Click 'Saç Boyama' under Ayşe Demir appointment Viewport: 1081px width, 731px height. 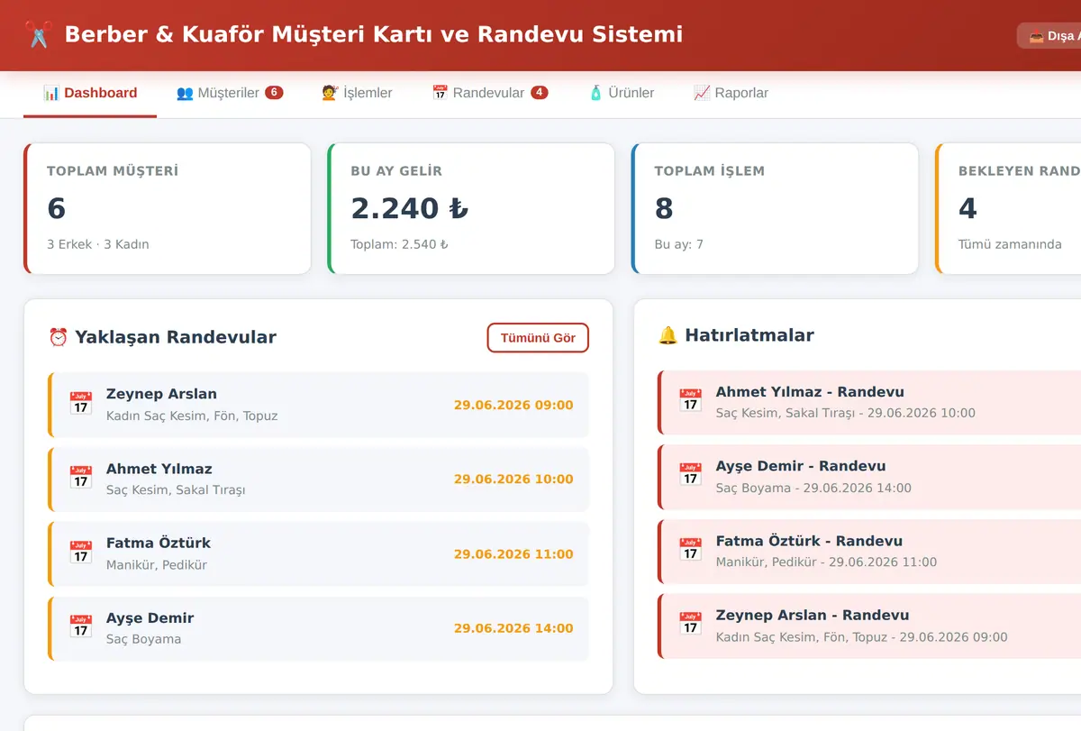point(143,639)
